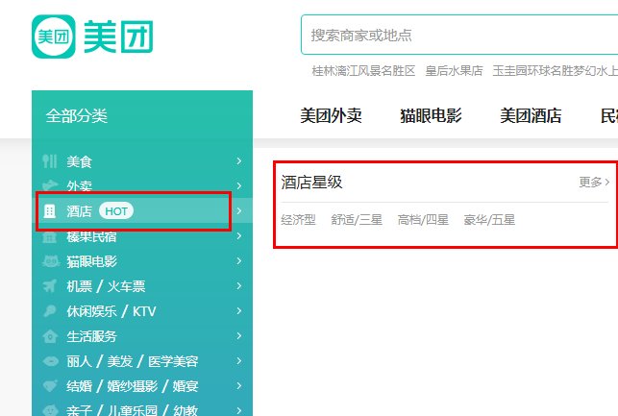Select 生活服务 in the category menu
This screenshot has height=416, width=618.
pos(92,336)
